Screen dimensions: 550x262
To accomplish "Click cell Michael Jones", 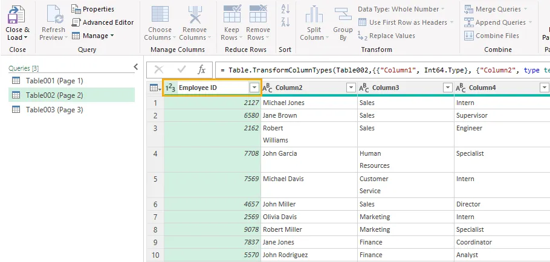I will 309,103.
